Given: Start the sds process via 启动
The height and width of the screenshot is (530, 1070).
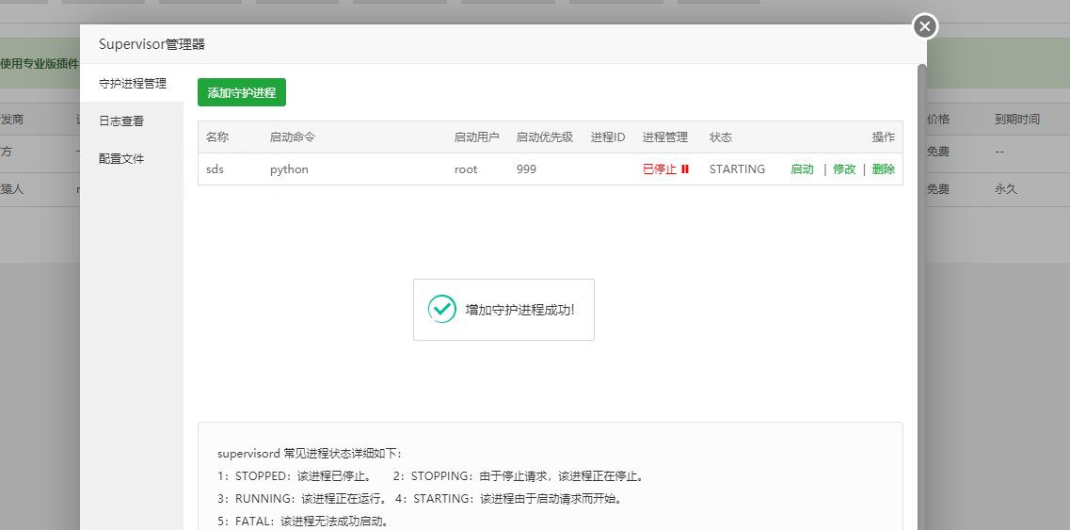Looking at the screenshot, I should 802,169.
